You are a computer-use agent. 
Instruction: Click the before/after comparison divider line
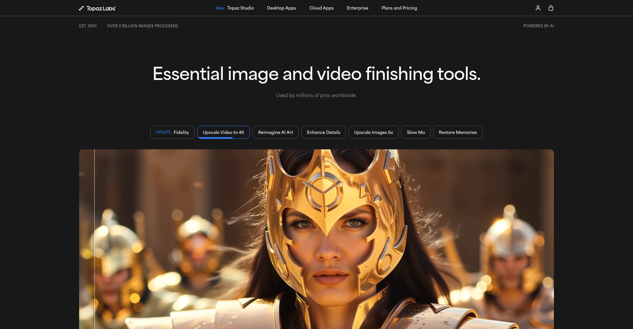(x=94, y=237)
